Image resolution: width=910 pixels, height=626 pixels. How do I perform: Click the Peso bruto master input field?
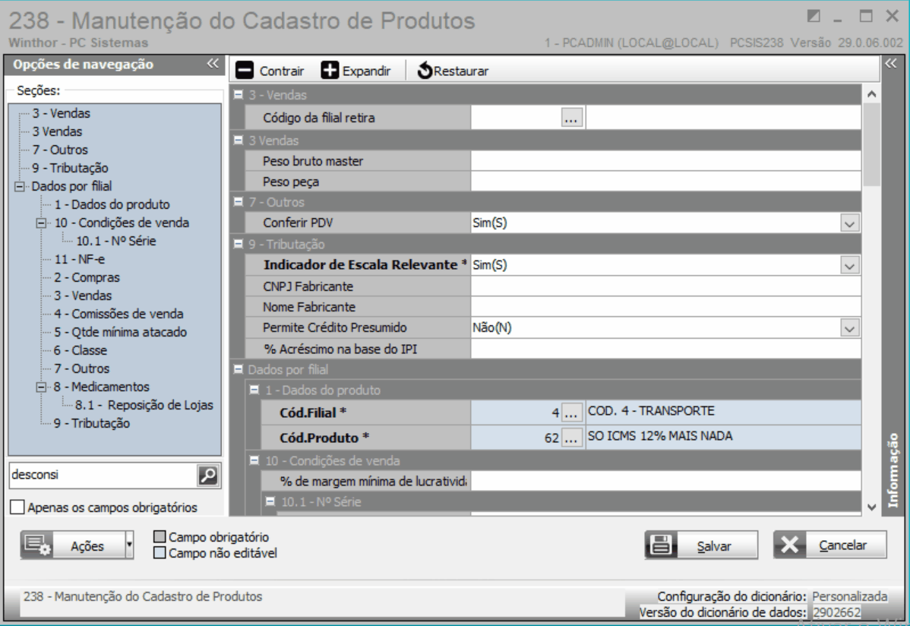tap(665, 161)
